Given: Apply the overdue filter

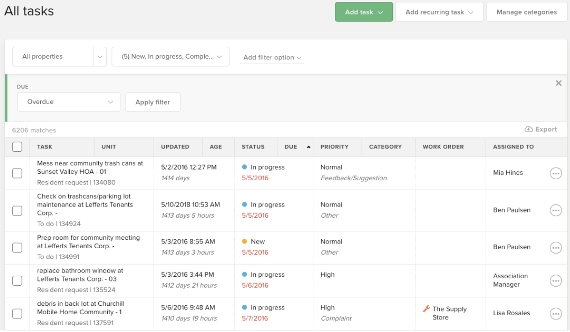Looking at the screenshot, I should coord(153,102).
